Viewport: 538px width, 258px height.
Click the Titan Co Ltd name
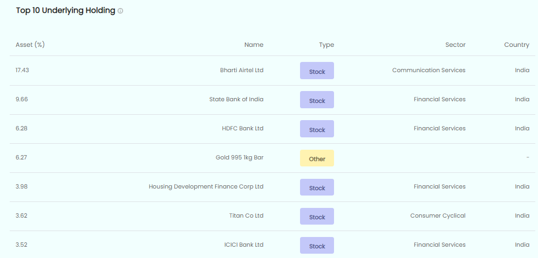pyautogui.click(x=246, y=215)
